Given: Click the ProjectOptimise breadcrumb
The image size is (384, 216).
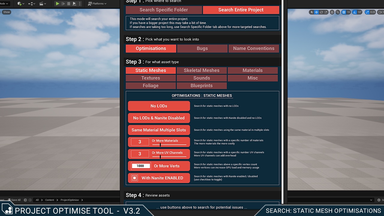Looking at the screenshot, I should click(70, 200).
